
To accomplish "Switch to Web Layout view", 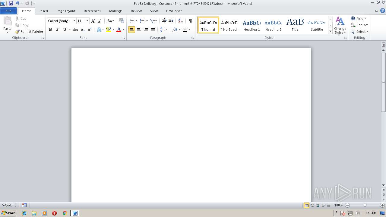I will pyautogui.click(x=317, y=205).
